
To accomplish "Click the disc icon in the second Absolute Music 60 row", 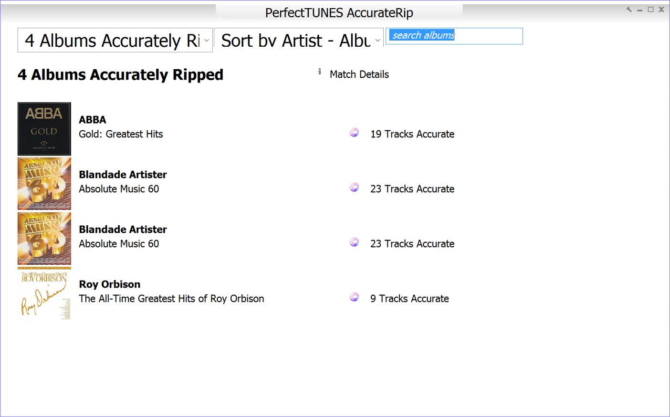I will (354, 242).
